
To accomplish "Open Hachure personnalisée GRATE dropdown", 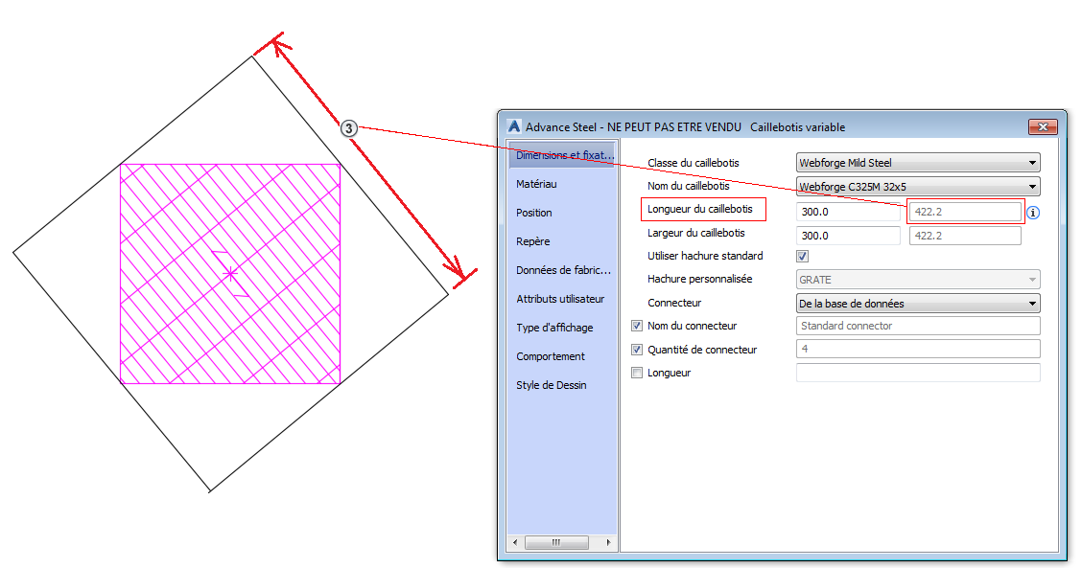I will point(918,279).
